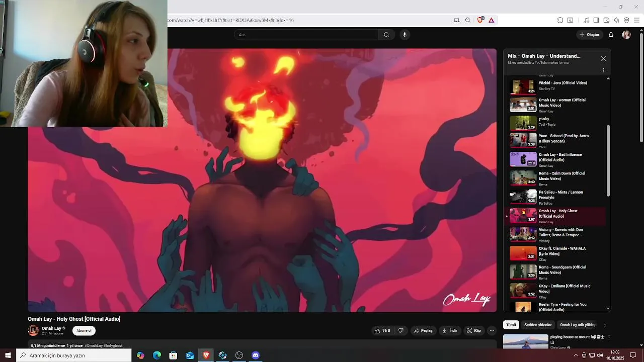Screen dimensions: 644x362
Task: Select the Tümü filter chip
Action: pos(511,325)
